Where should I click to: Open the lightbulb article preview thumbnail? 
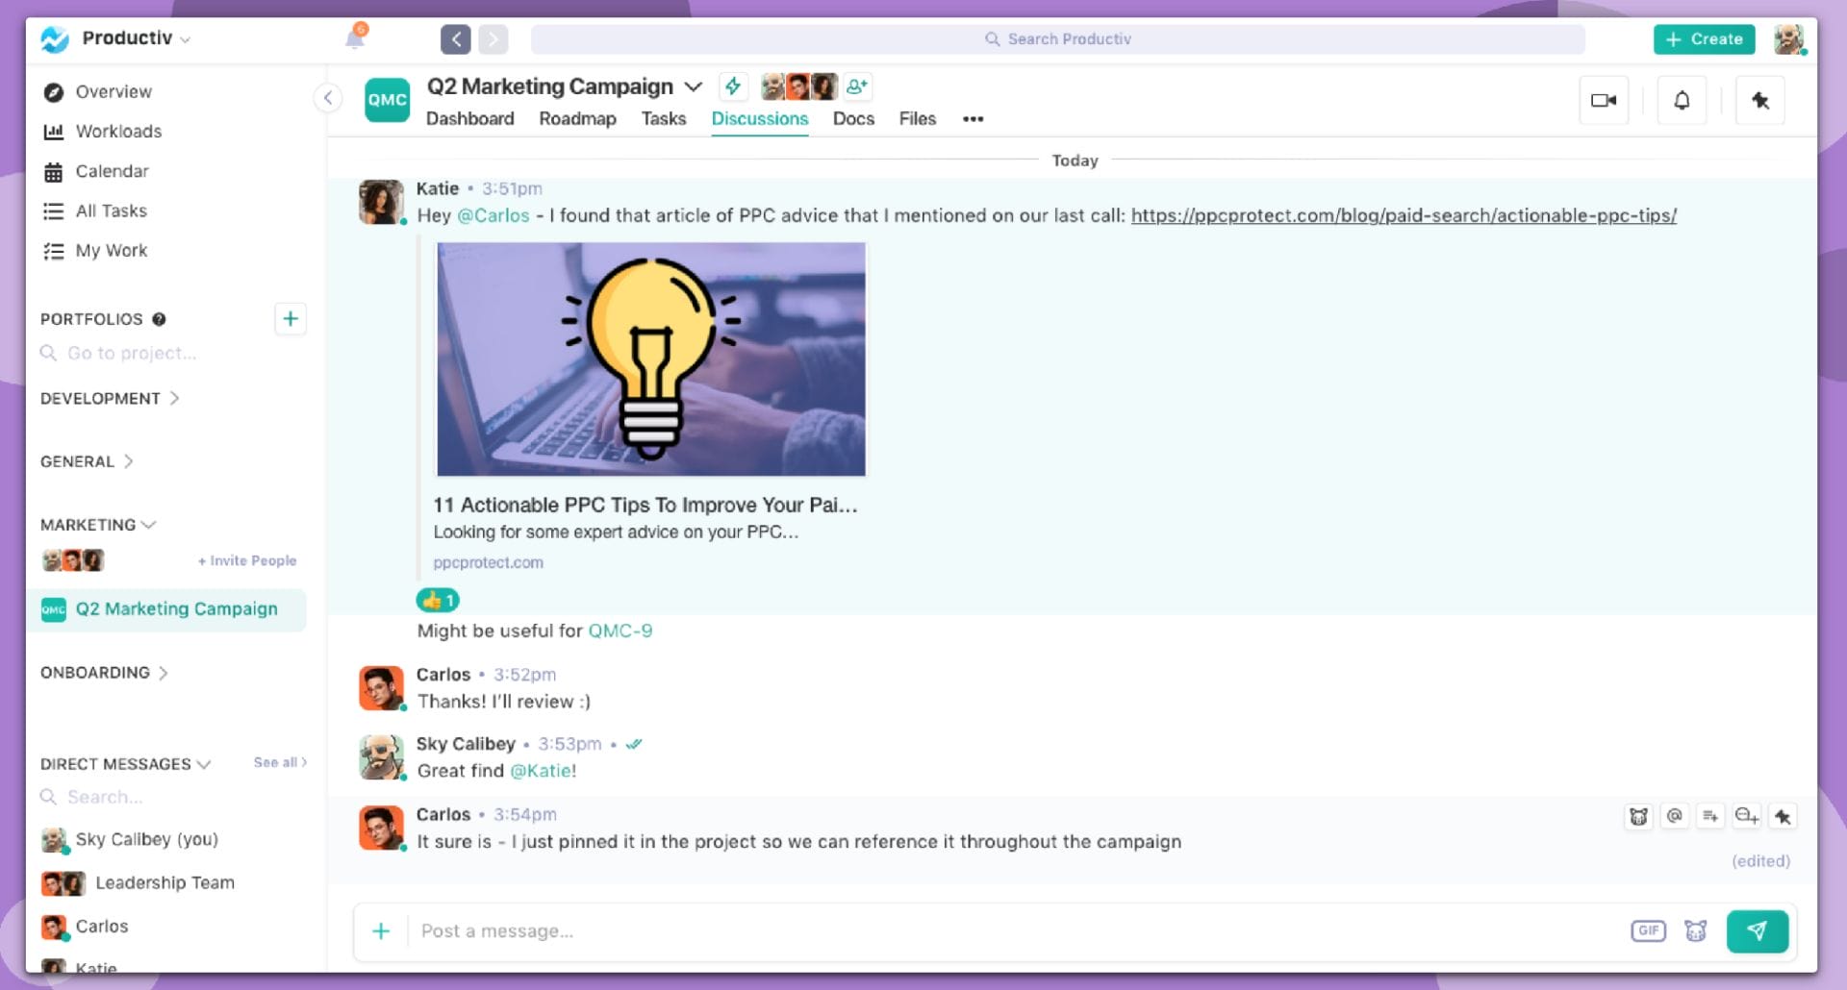(x=651, y=359)
